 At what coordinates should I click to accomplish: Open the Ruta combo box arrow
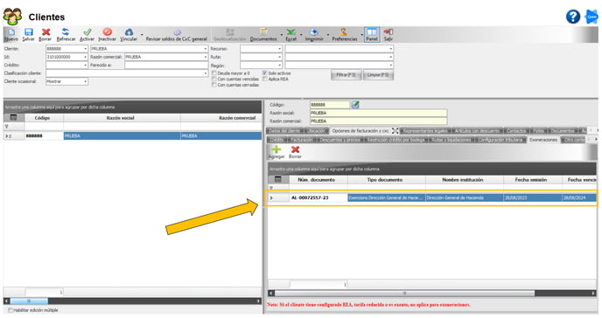[279, 57]
